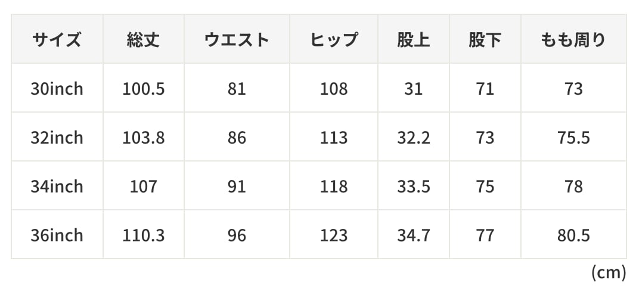Select the 32inch size row label
The height and width of the screenshot is (292, 639).
tap(57, 138)
